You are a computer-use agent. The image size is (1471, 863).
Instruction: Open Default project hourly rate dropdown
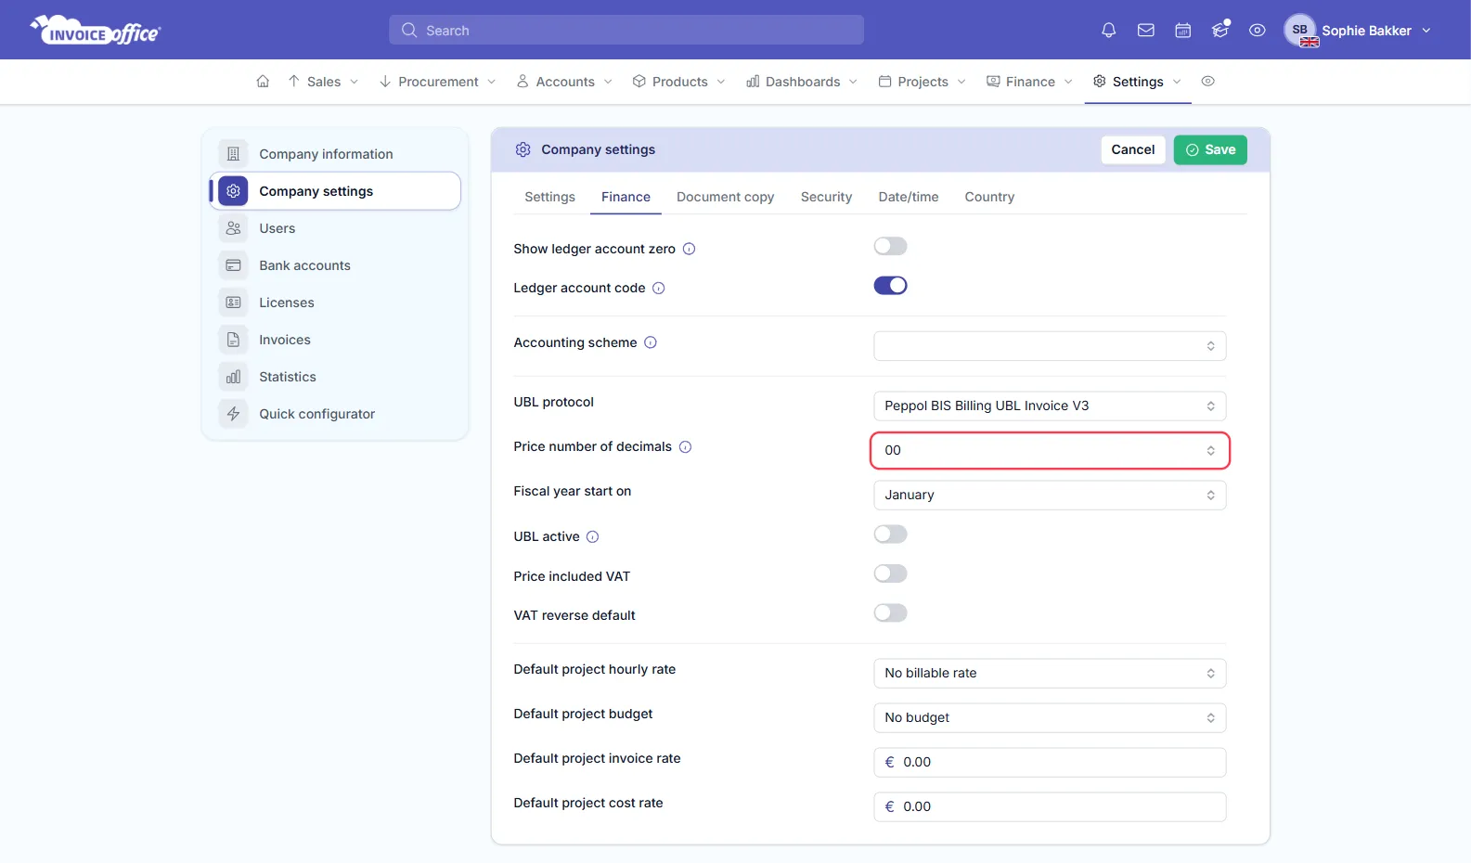click(x=1050, y=673)
